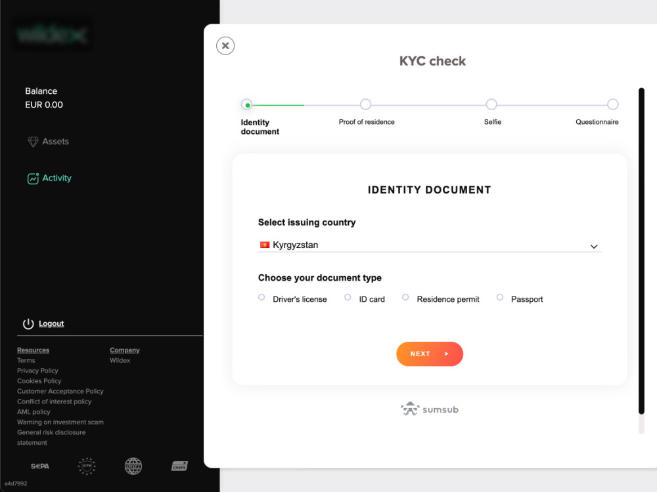This screenshot has width=657, height=492.
Task: Click the Kyrgyzstan flag icon
Action: 264,245
